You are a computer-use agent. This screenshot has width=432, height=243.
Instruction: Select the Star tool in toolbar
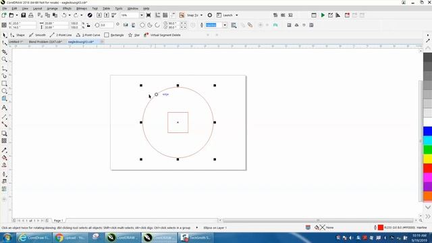coord(134,35)
